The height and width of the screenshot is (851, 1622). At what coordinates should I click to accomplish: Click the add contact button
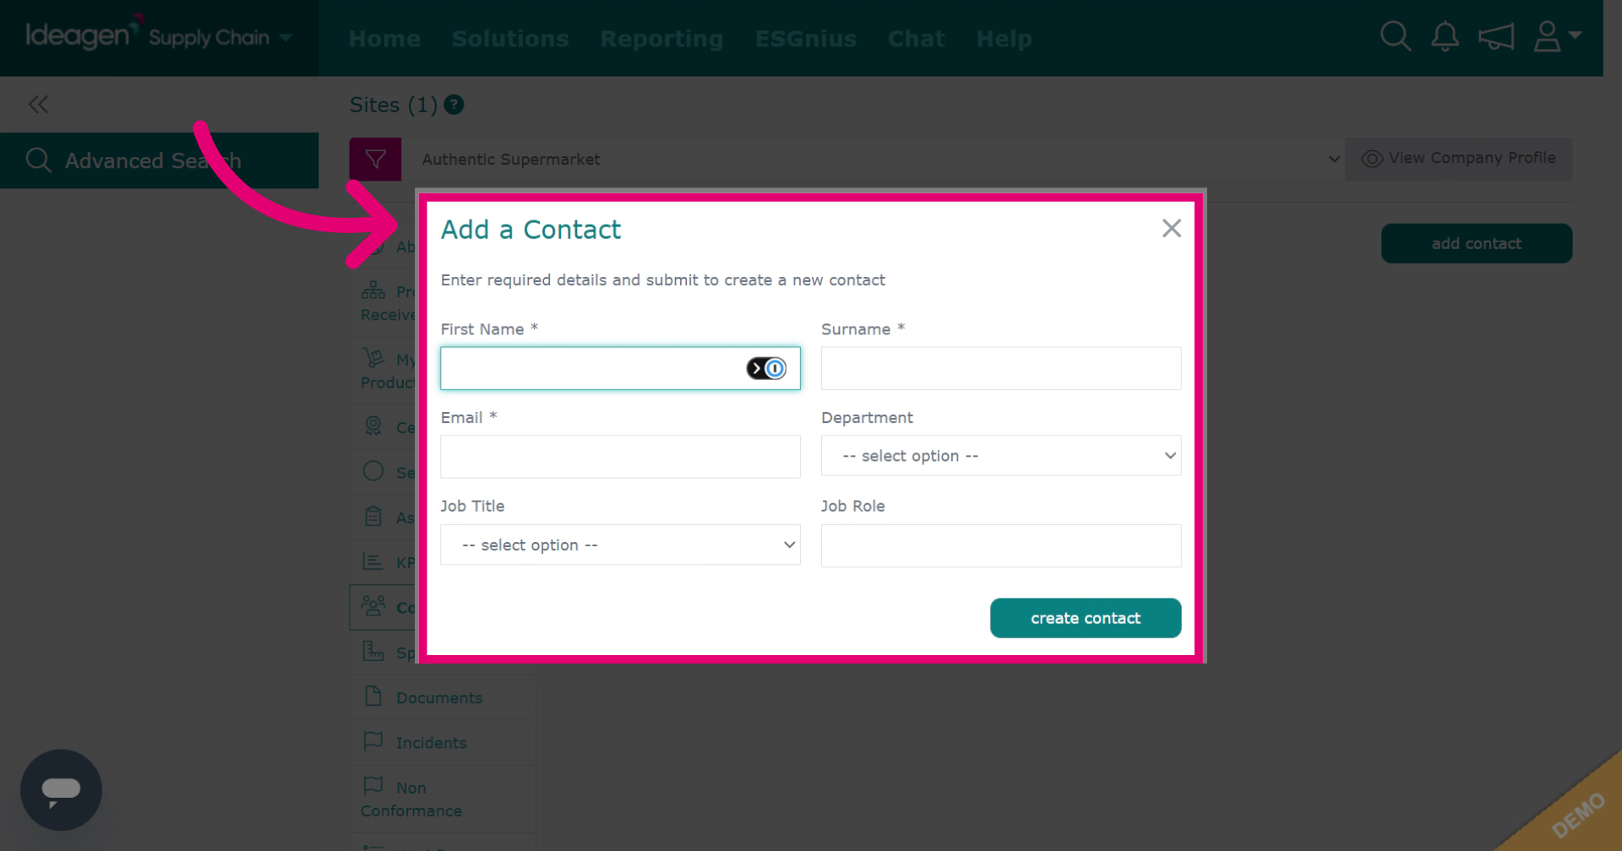pos(1476,243)
